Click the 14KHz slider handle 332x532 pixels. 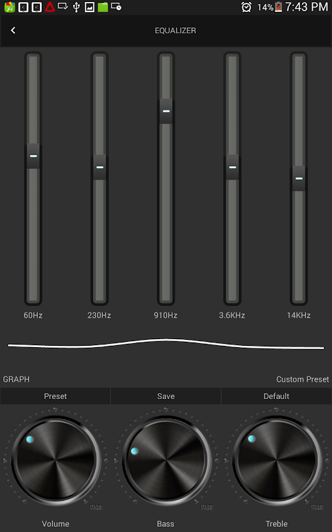pos(299,178)
